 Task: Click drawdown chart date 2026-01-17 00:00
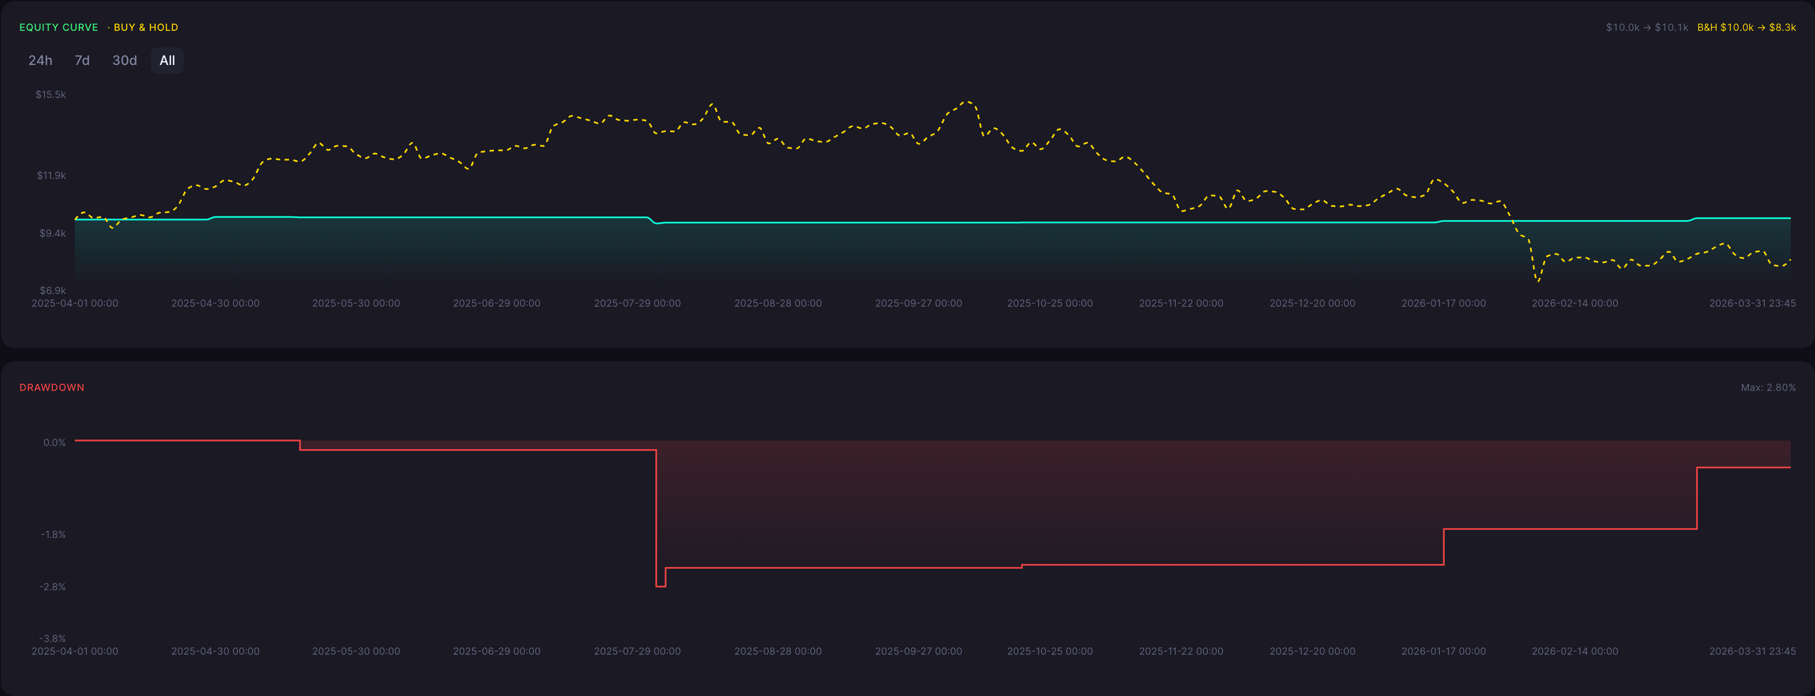pyautogui.click(x=1443, y=651)
